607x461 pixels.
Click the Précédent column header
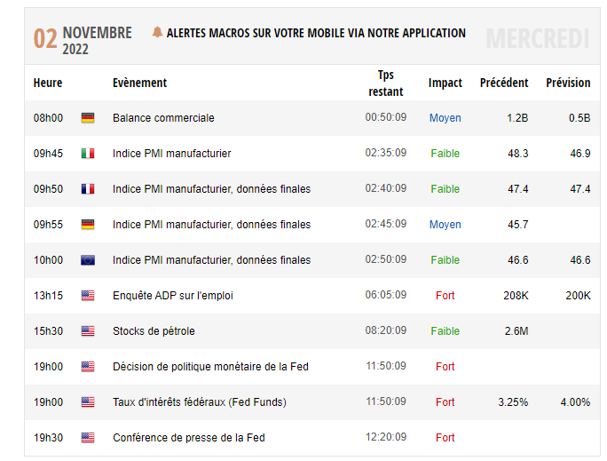(504, 83)
